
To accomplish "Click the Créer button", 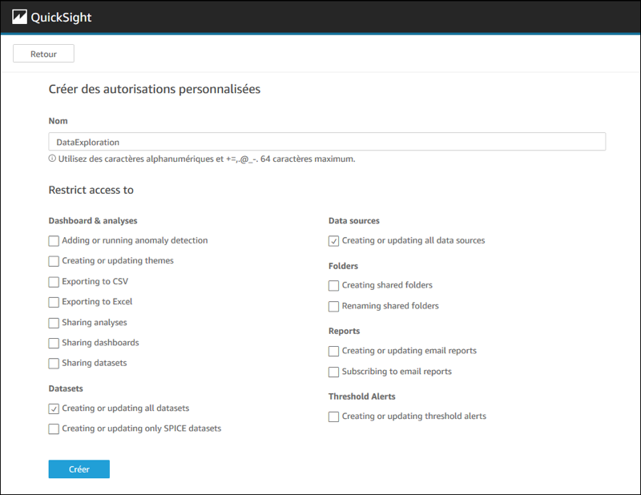I will coord(79,469).
